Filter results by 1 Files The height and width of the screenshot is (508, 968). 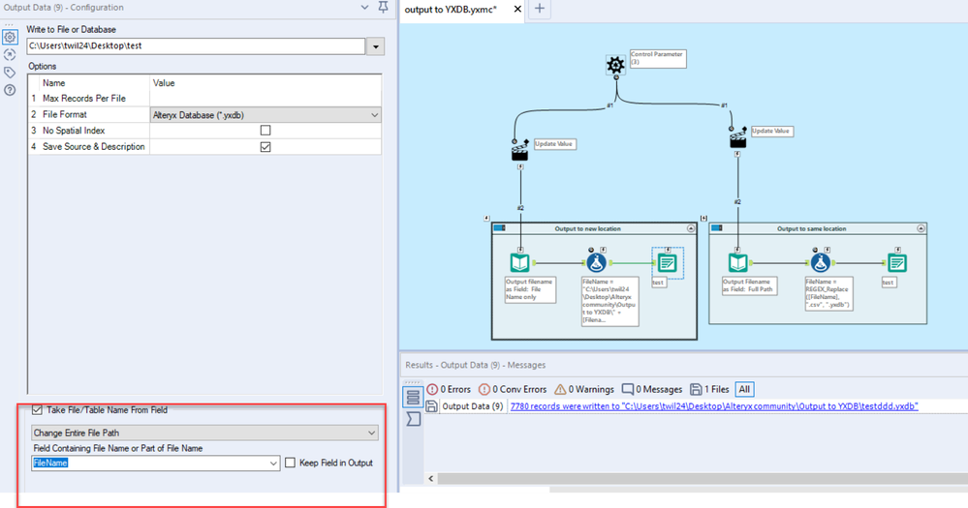coord(709,390)
